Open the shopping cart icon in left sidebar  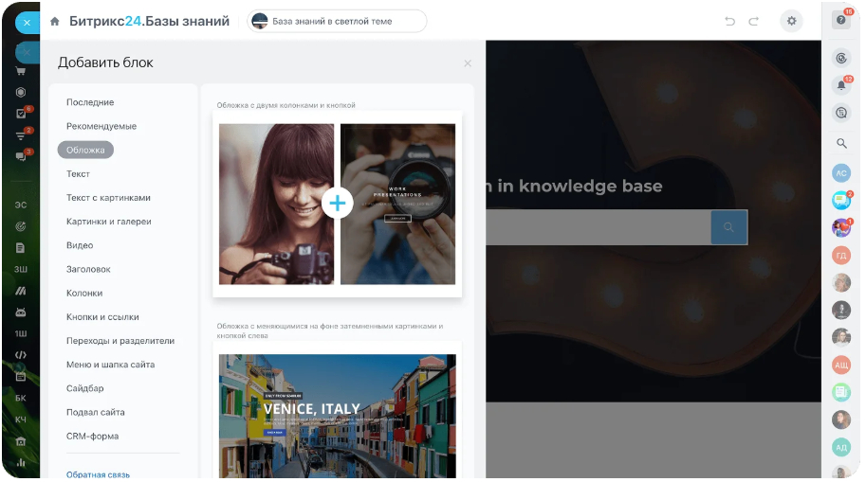click(21, 71)
